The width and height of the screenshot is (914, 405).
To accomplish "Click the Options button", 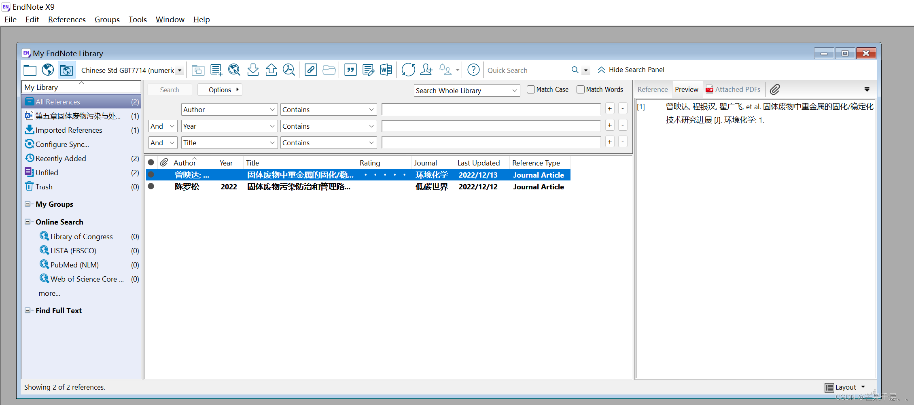I will click(x=220, y=90).
